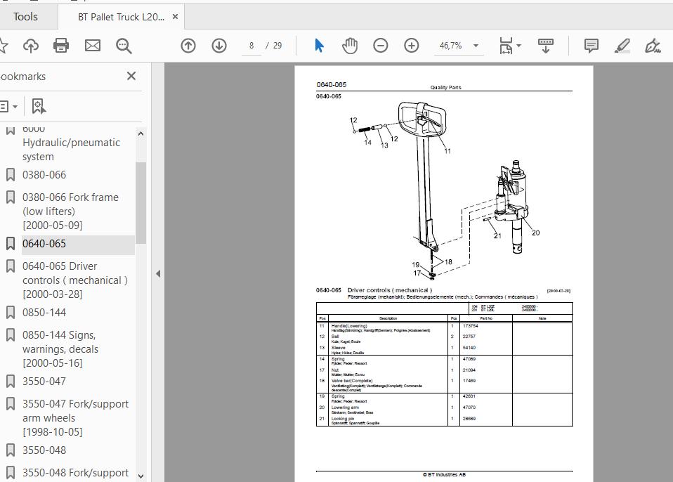Open 3550-047 Fork/support arm wheels bookmark
Viewport: 673px width, 482px height.
(x=76, y=417)
